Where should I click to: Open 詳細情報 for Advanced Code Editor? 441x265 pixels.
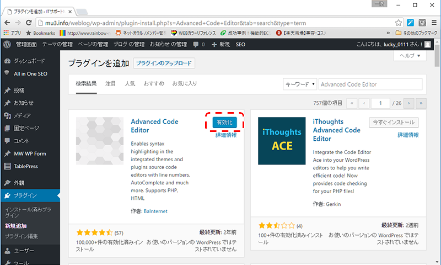(x=226, y=135)
